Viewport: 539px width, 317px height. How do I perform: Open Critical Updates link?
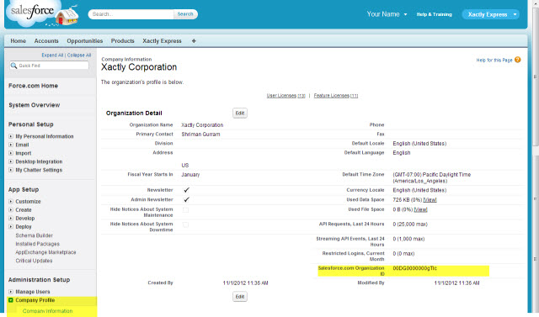click(x=34, y=261)
